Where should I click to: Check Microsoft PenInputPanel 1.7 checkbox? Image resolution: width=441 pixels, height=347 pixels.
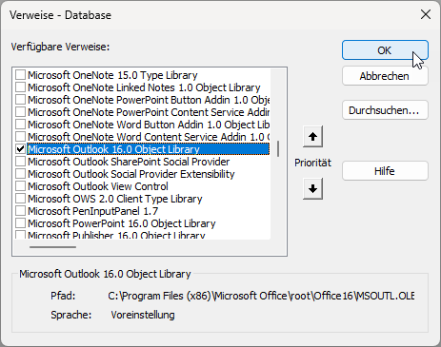[x=21, y=211]
